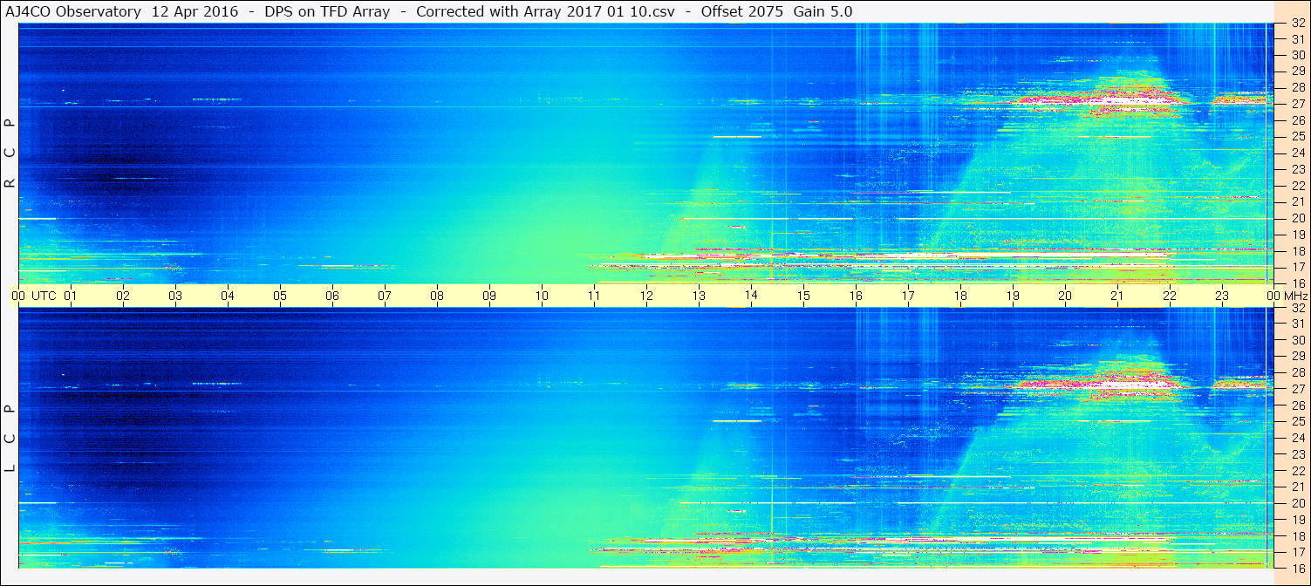Image resolution: width=1311 pixels, height=586 pixels.
Task: Click the 28 MHz label of RCP panel
Action: tap(1298, 88)
